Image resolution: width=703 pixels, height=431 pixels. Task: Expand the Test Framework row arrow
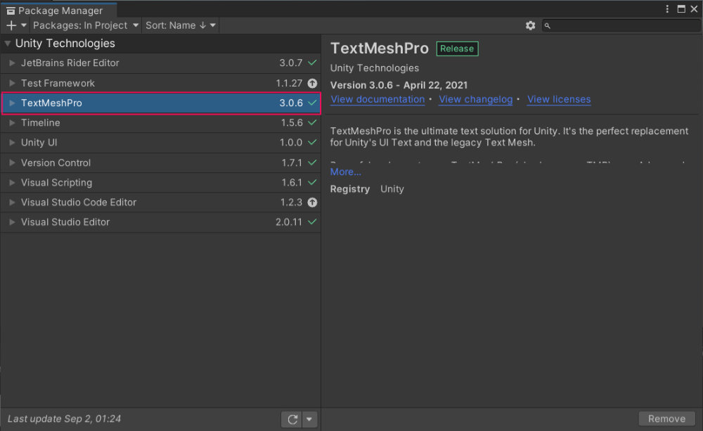tap(12, 83)
